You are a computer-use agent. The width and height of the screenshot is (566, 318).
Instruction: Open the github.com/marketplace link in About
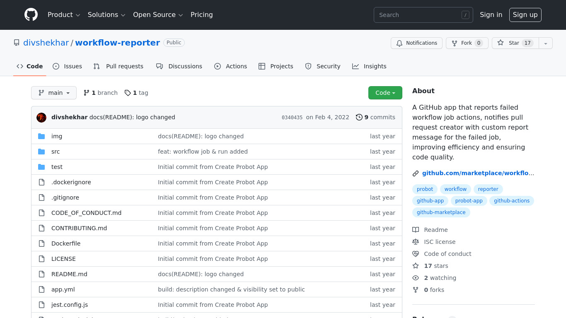point(478,173)
